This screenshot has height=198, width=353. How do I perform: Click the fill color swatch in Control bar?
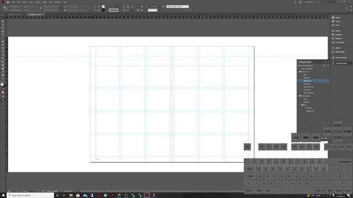click(x=103, y=7)
